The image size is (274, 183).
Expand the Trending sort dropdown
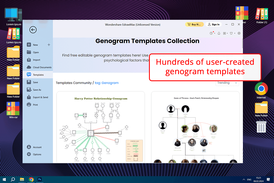(x=227, y=83)
